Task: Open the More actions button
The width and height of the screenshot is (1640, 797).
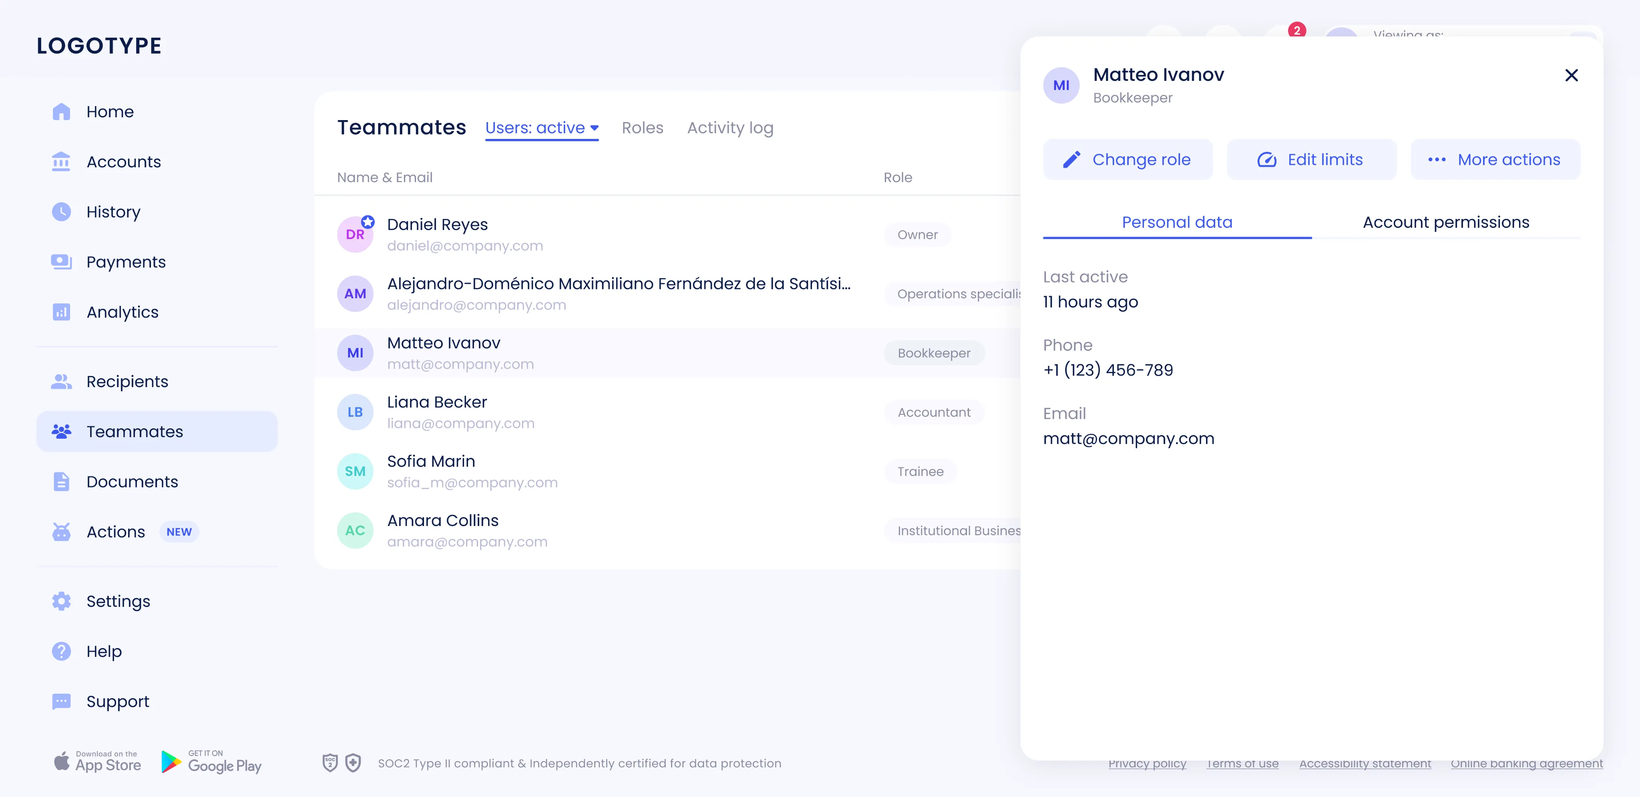Action: [1495, 160]
